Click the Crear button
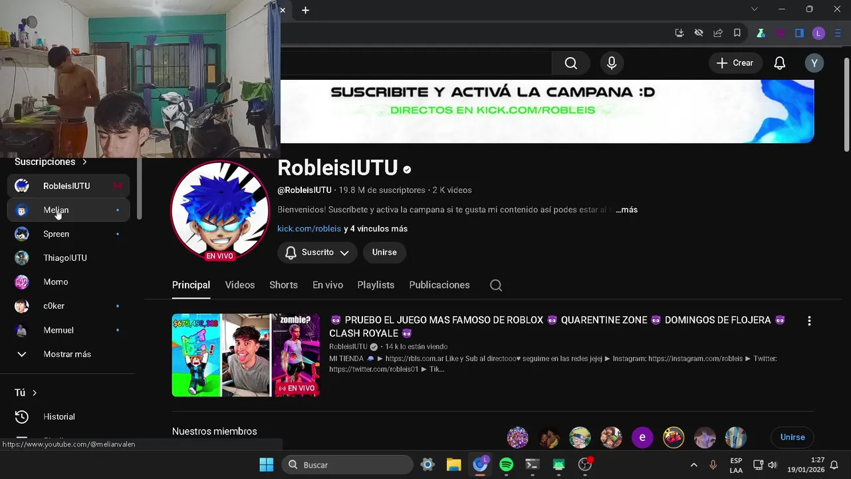This screenshot has width=851, height=479. tap(735, 63)
